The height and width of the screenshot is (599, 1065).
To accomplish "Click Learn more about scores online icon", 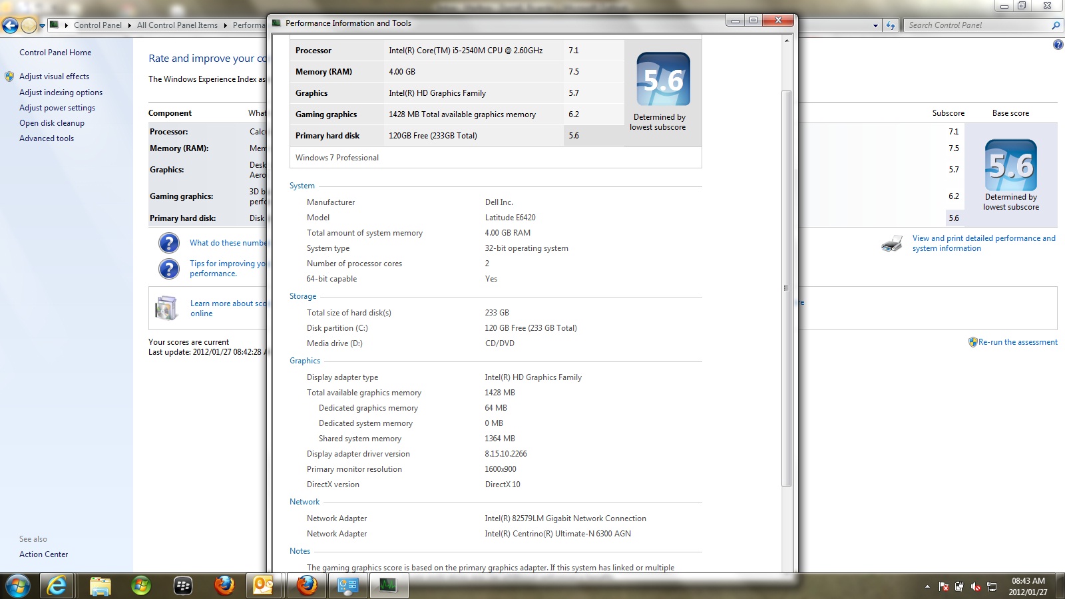I will click(166, 308).
